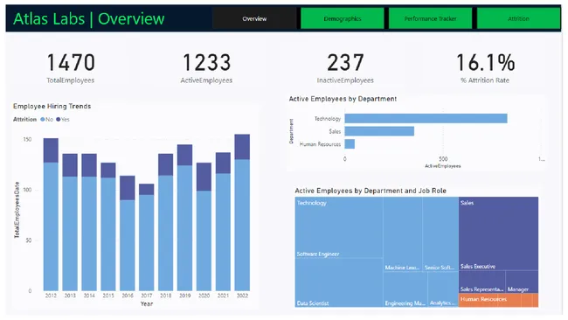The image size is (568, 320).
Task: Click the 'Employee Hiring Trends' chart title
Action: (x=52, y=106)
